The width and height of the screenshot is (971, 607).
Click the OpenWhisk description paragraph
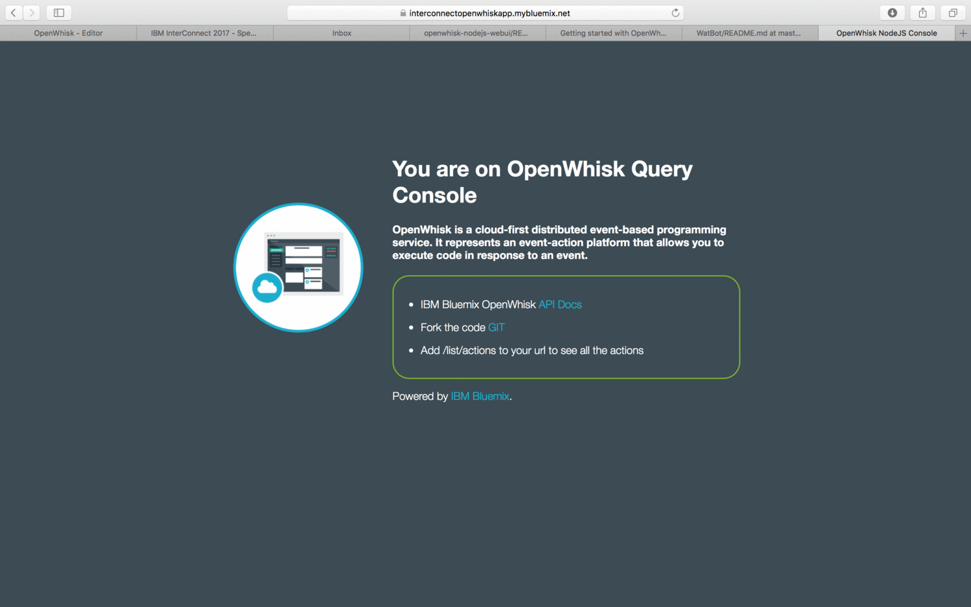coord(559,243)
